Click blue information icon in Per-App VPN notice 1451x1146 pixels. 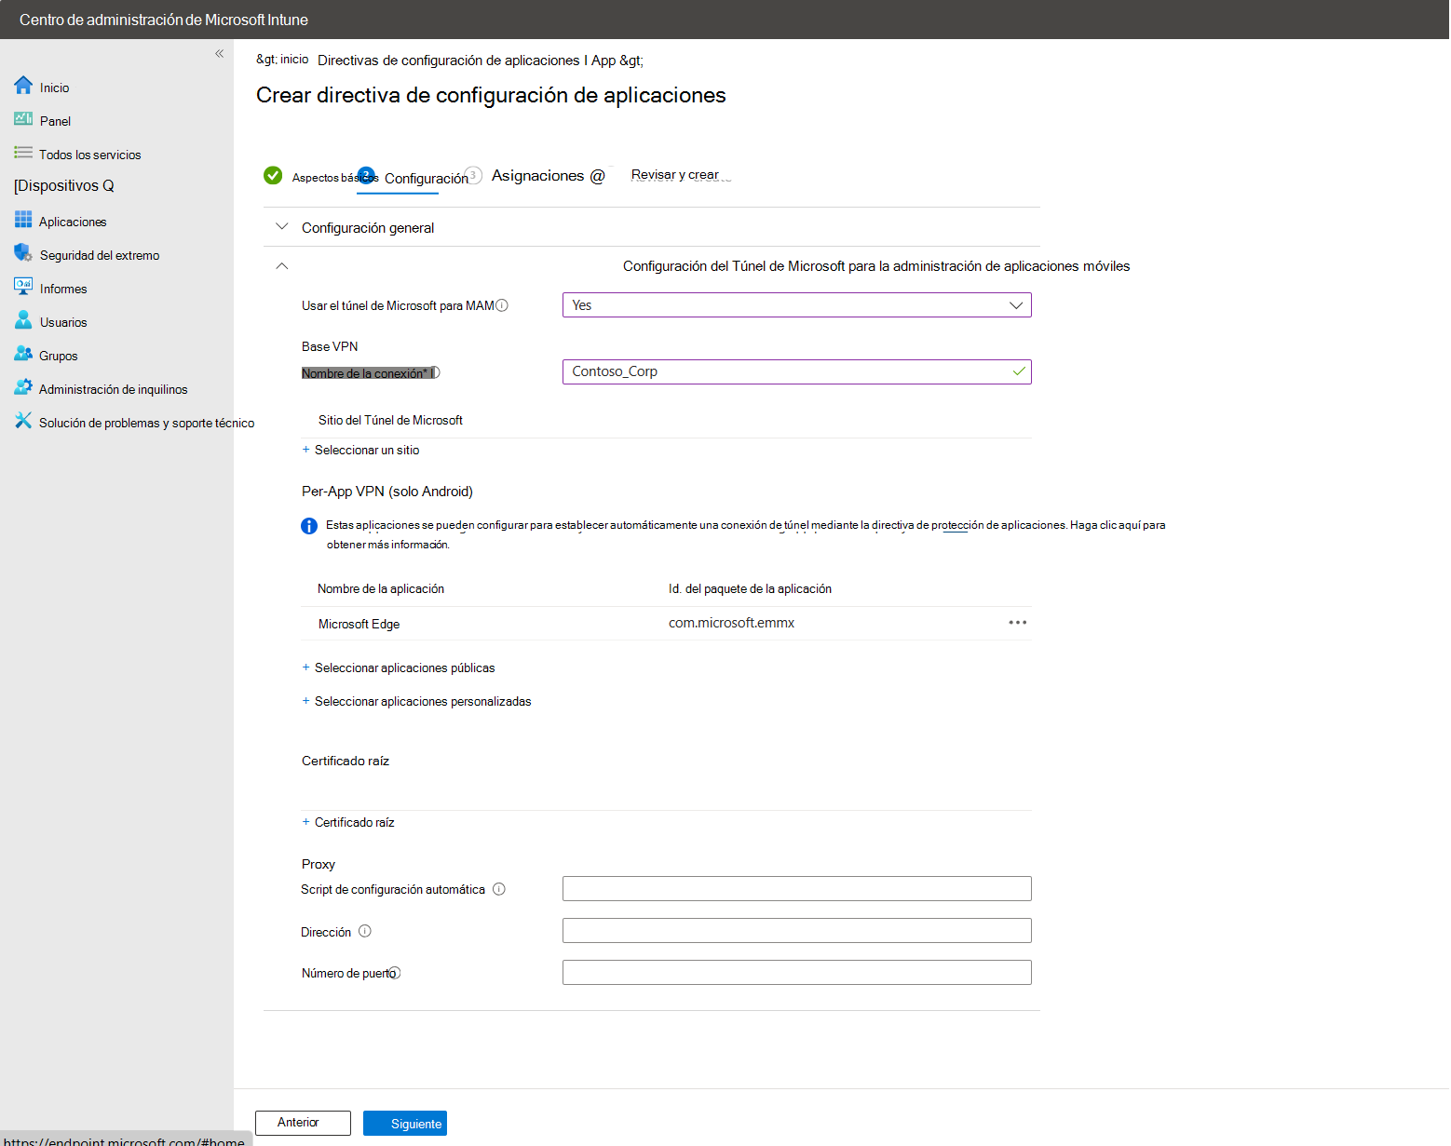pos(309,526)
